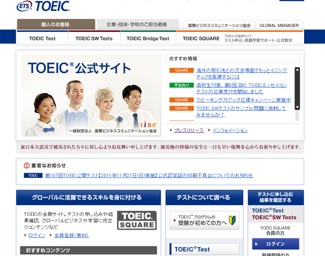The height and width of the screenshot is (256, 325).
Task: Click the green 学生向け tag
Action: pyautogui.click(x=182, y=85)
